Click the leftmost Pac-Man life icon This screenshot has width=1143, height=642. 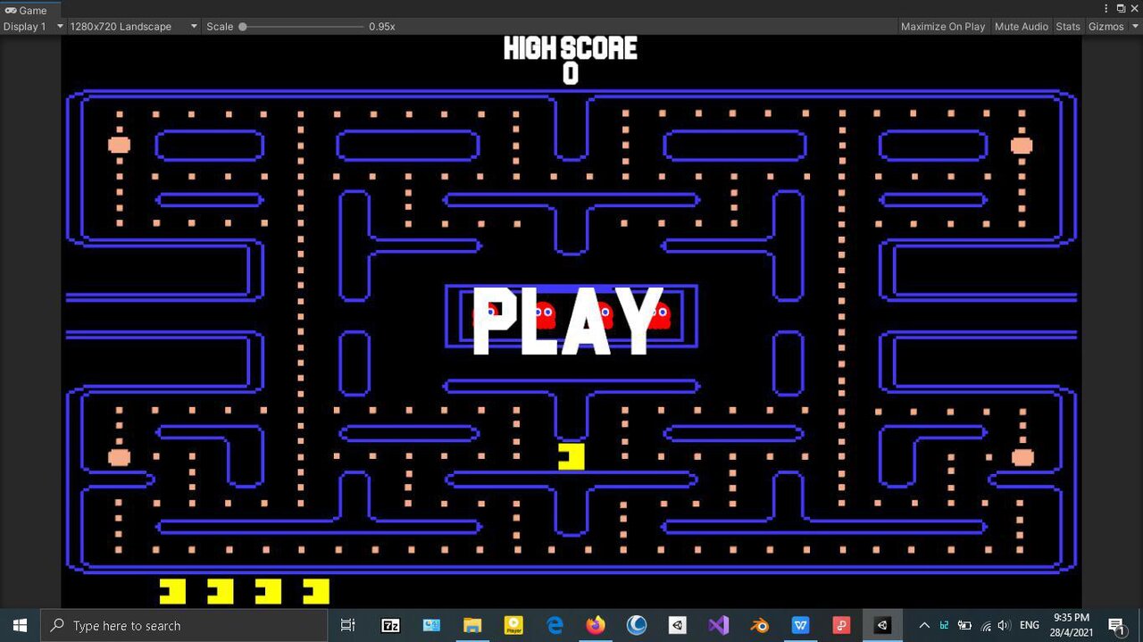point(172,591)
